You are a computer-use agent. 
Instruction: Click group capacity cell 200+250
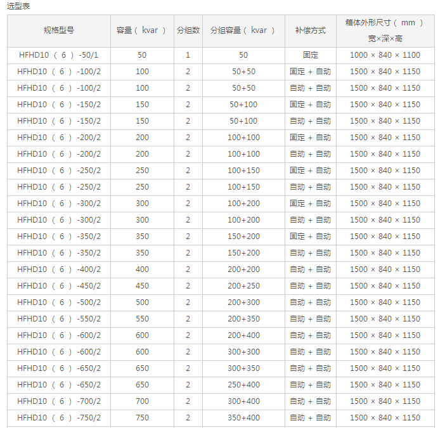243,286
